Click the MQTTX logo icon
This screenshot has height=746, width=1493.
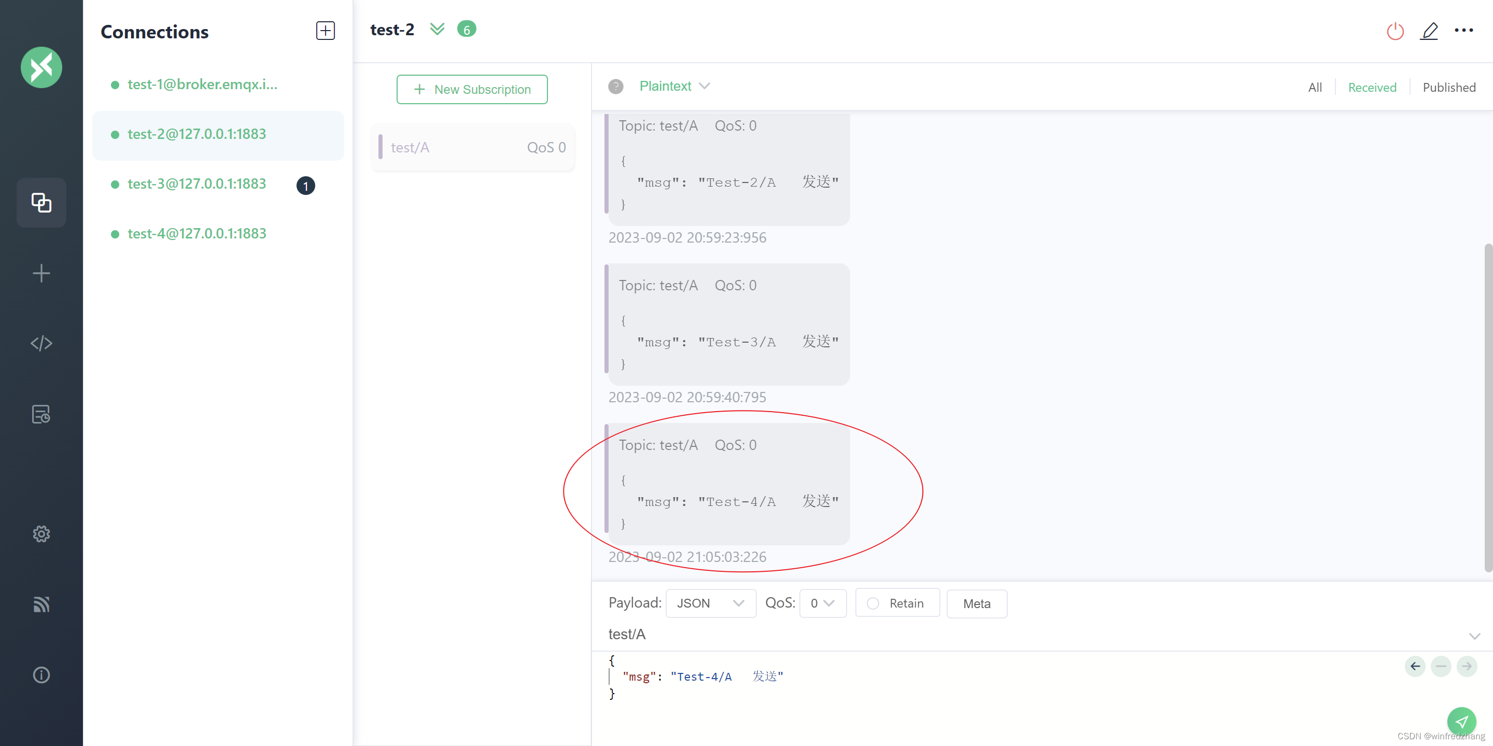pyautogui.click(x=41, y=67)
